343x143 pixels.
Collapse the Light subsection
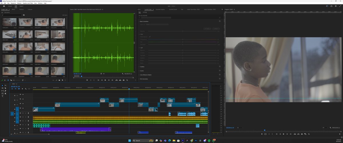coord(139,48)
